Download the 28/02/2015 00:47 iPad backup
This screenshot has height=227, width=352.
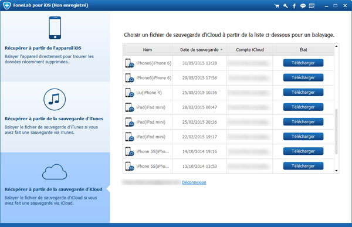(x=303, y=107)
